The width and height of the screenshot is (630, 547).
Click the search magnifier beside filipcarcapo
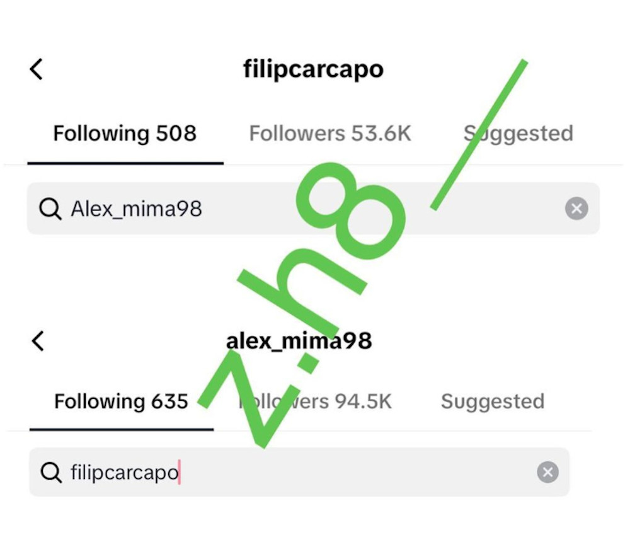click(51, 472)
